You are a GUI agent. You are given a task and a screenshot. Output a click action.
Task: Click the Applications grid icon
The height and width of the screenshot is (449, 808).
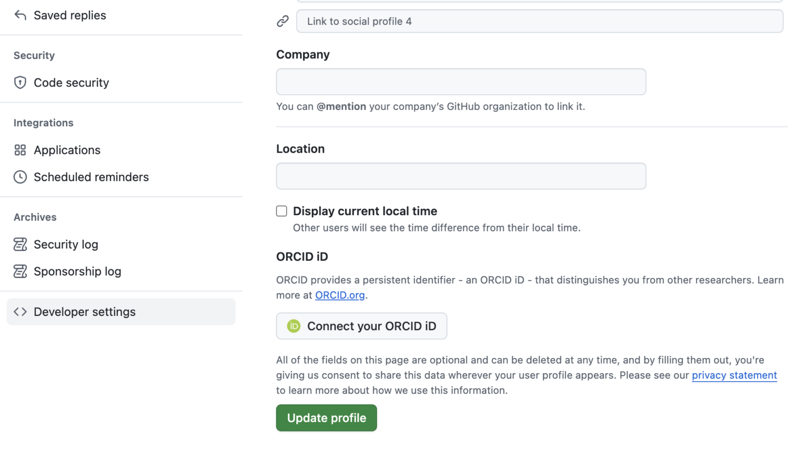[20, 150]
